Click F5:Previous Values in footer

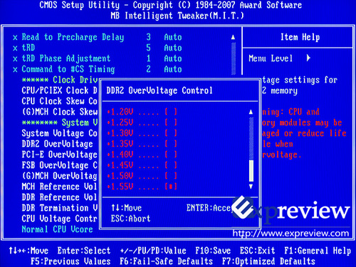click(70, 261)
